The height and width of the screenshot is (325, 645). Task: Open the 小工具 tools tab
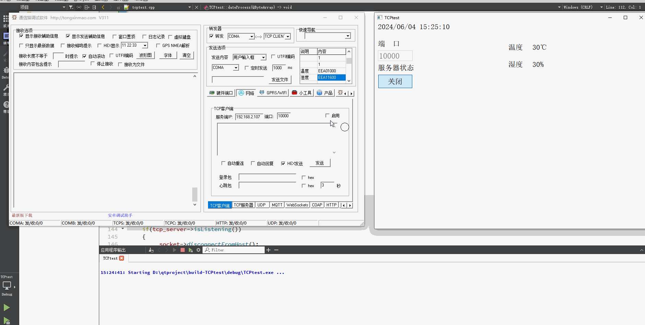(x=302, y=93)
